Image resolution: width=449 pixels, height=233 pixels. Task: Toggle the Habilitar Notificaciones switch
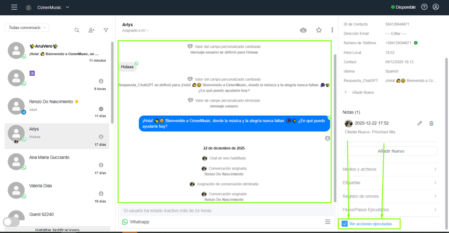[11, 222]
